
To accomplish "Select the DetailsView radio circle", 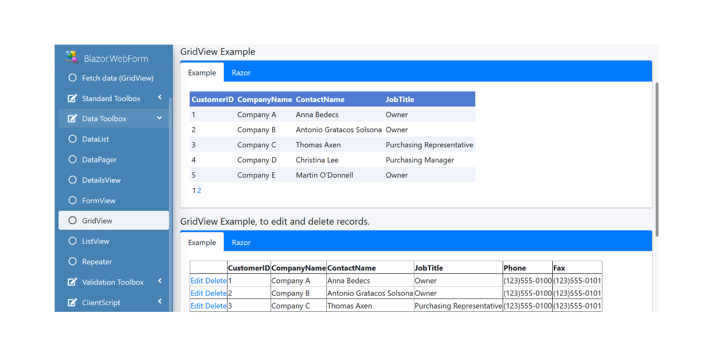I will (x=73, y=180).
